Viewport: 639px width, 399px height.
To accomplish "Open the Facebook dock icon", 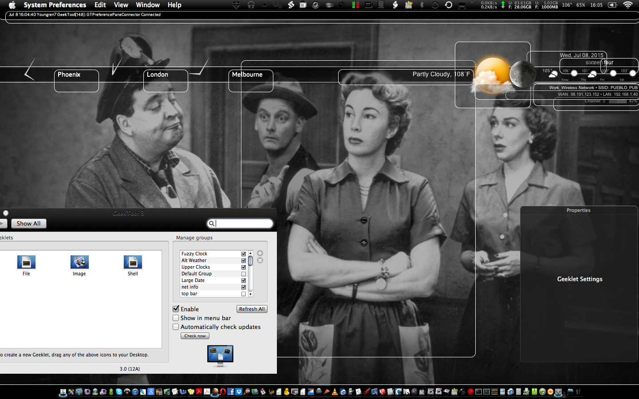I will click(231, 391).
